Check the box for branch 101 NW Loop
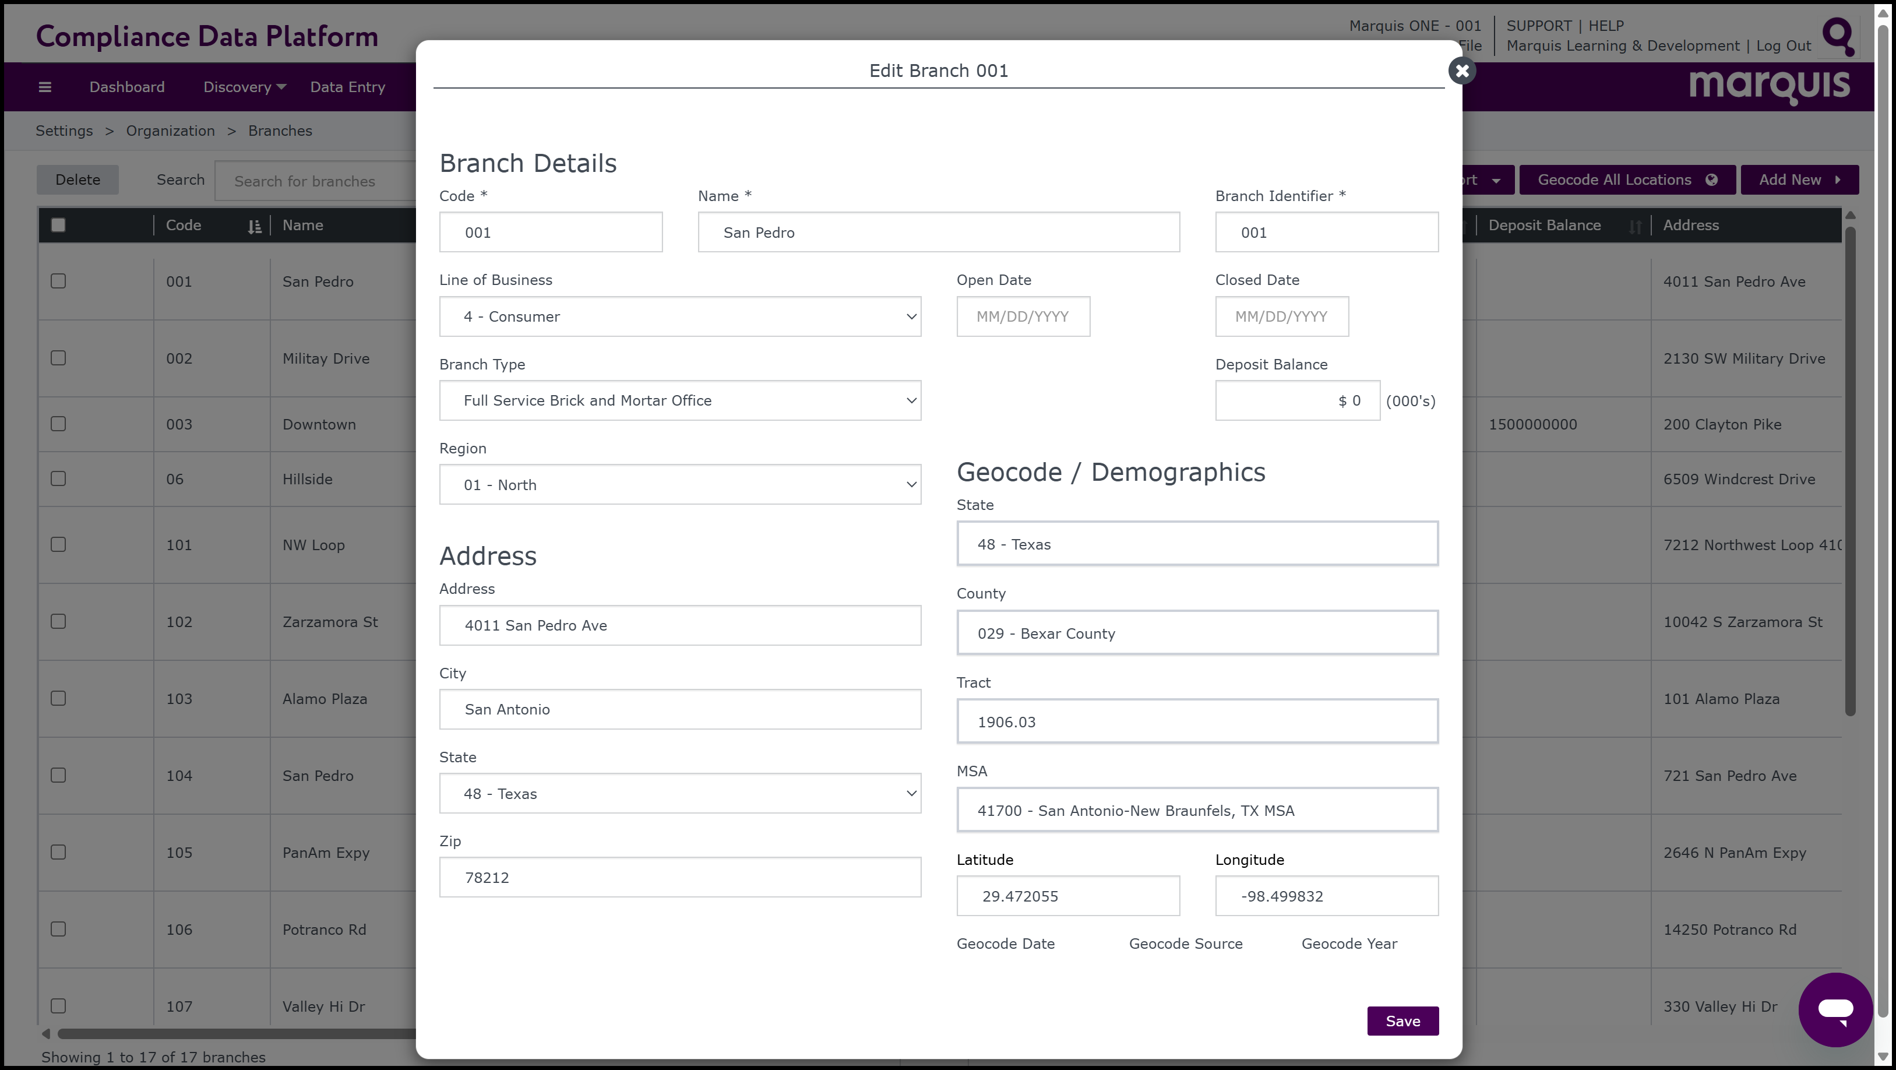 tap(58, 544)
